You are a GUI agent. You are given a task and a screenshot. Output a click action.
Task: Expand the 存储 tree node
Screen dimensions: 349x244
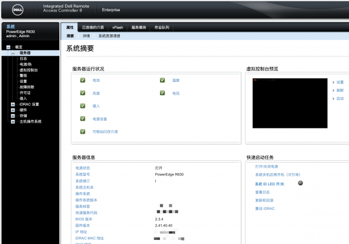point(13,116)
